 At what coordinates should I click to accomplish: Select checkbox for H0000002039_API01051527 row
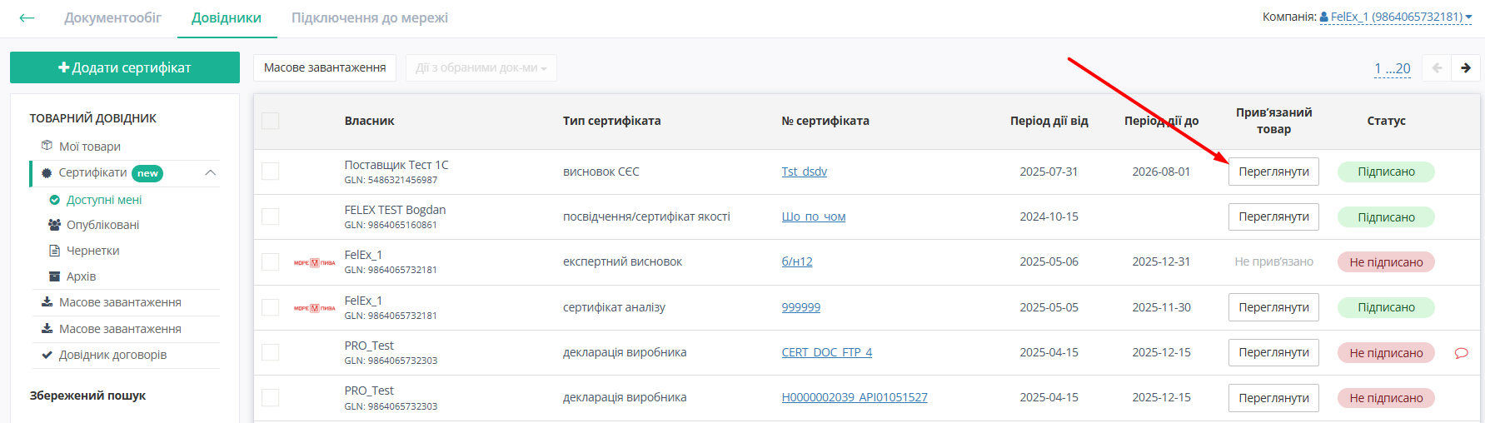coord(270,397)
